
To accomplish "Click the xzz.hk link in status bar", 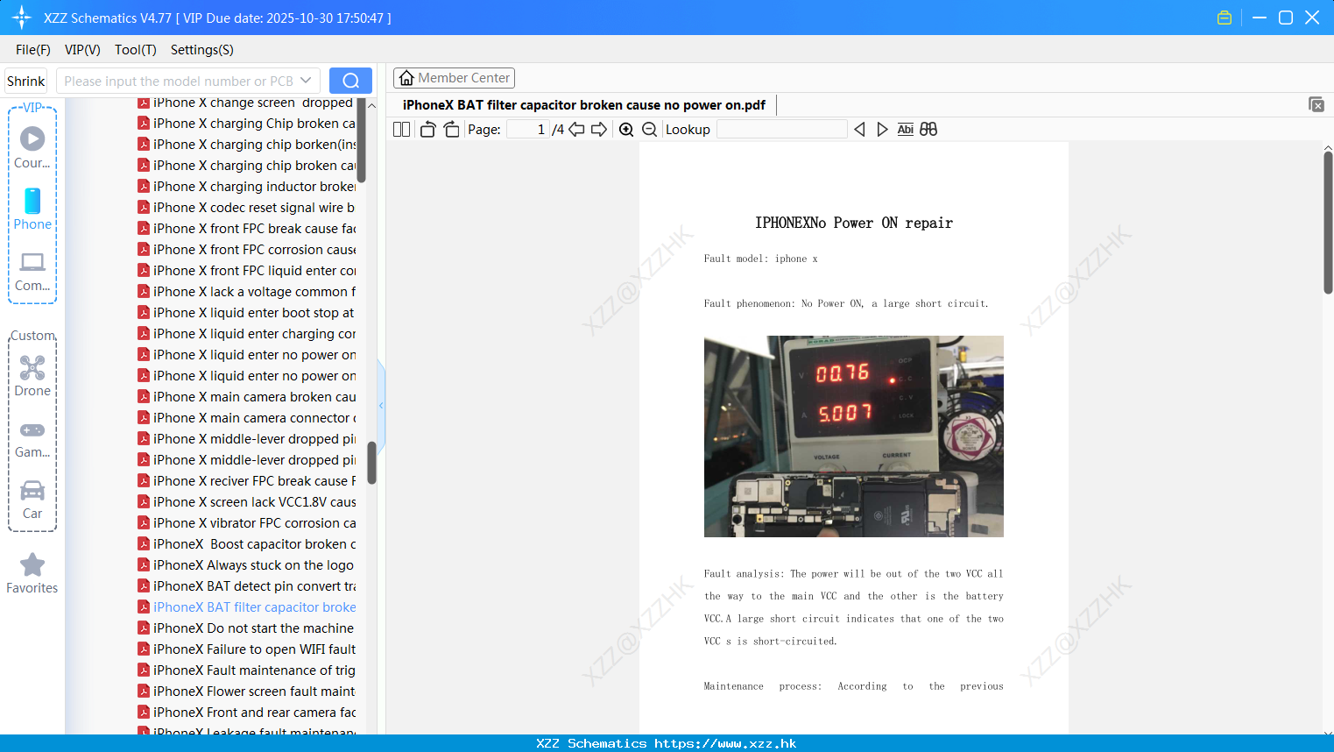I will tap(725, 743).
